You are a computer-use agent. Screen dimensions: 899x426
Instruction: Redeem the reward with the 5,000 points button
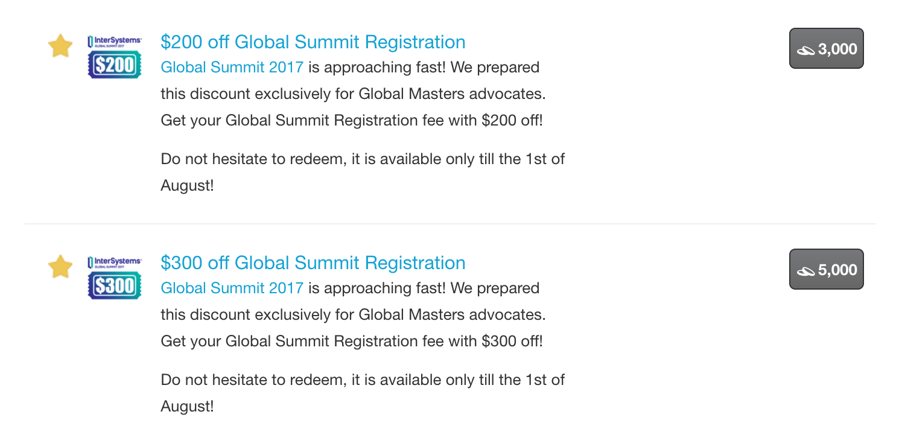(826, 270)
